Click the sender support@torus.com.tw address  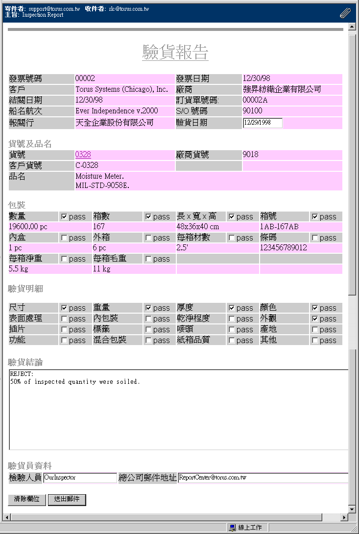tap(54, 9)
